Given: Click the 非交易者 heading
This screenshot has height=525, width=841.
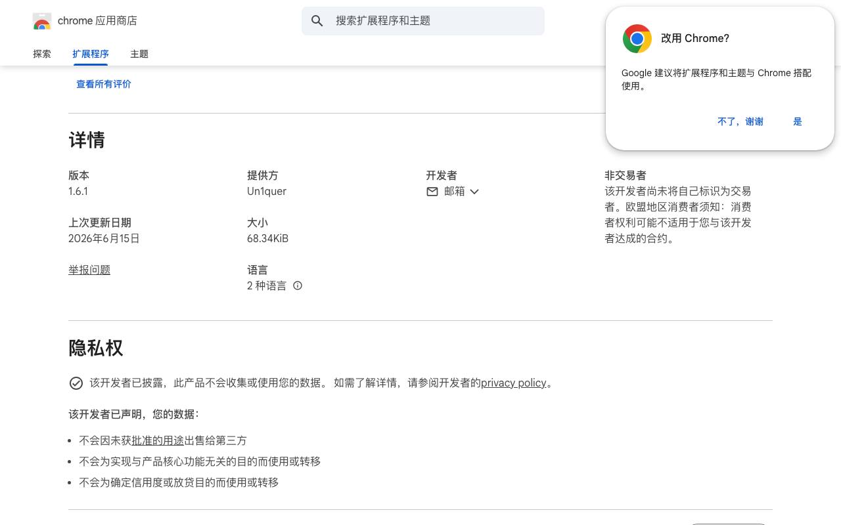Looking at the screenshot, I should tap(625, 175).
